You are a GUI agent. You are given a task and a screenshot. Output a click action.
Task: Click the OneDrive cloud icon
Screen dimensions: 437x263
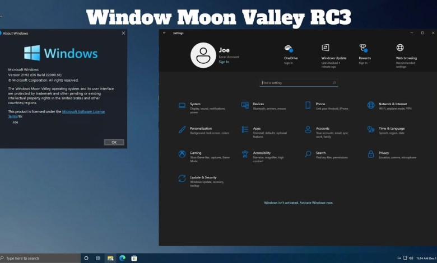click(x=289, y=49)
